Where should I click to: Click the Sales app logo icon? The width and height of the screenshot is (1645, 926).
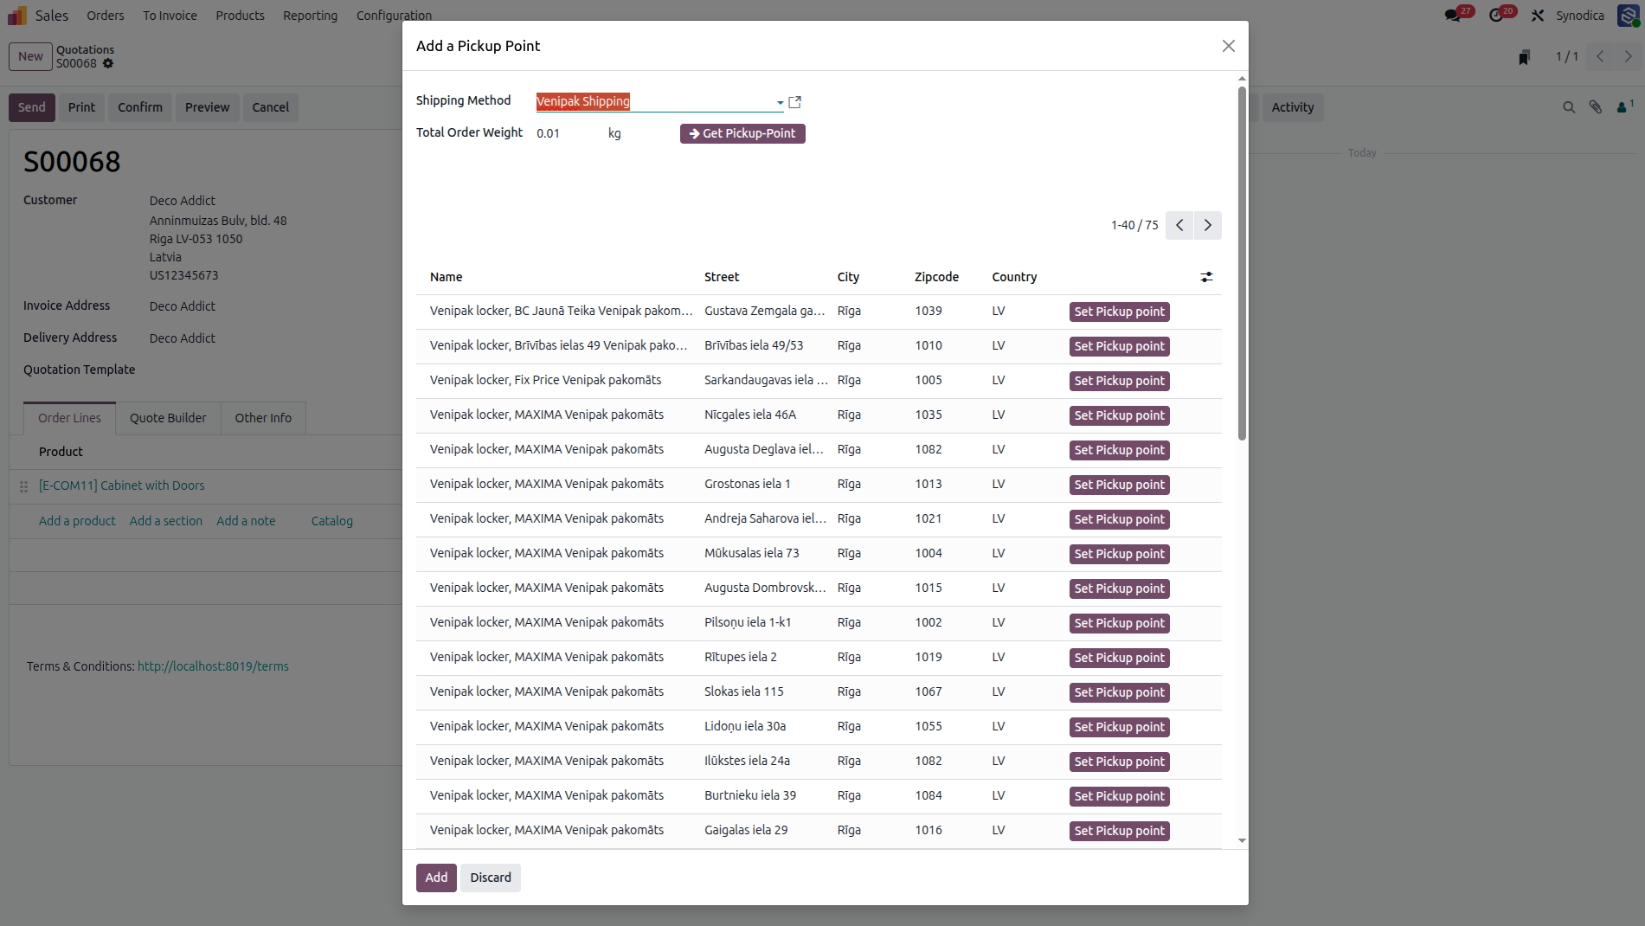tap(17, 16)
